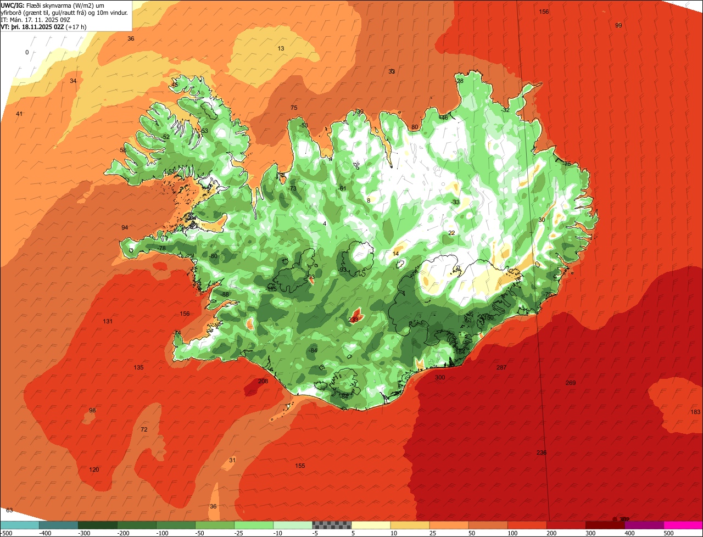Image resolution: width=703 pixels, height=537 pixels.
Task: Click the map value '-88' in southwest Iceland
Action: (224, 294)
